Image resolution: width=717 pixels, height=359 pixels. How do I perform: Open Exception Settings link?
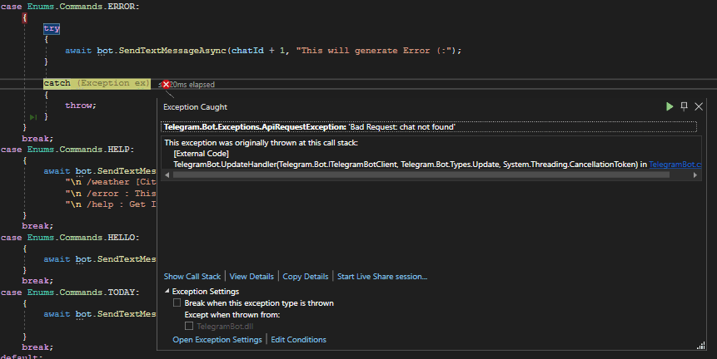click(x=217, y=339)
